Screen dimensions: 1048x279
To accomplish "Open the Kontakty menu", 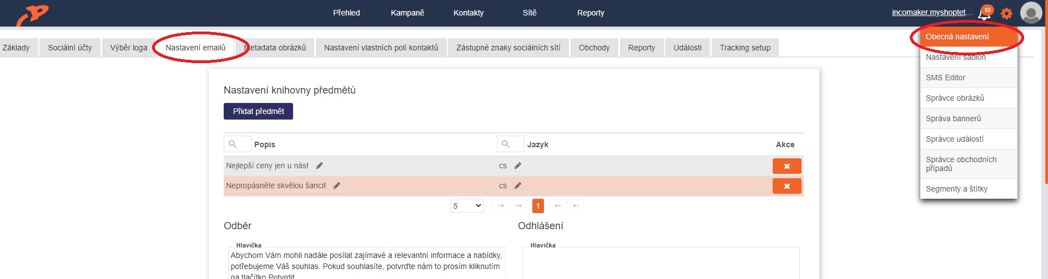I will [x=468, y=13].
